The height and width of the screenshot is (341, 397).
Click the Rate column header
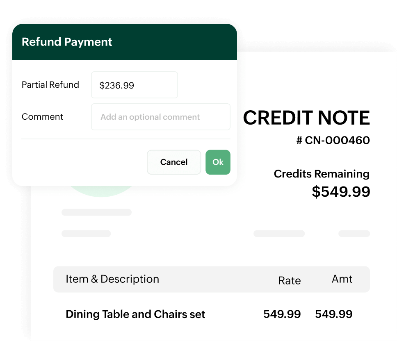coord(290,281)
